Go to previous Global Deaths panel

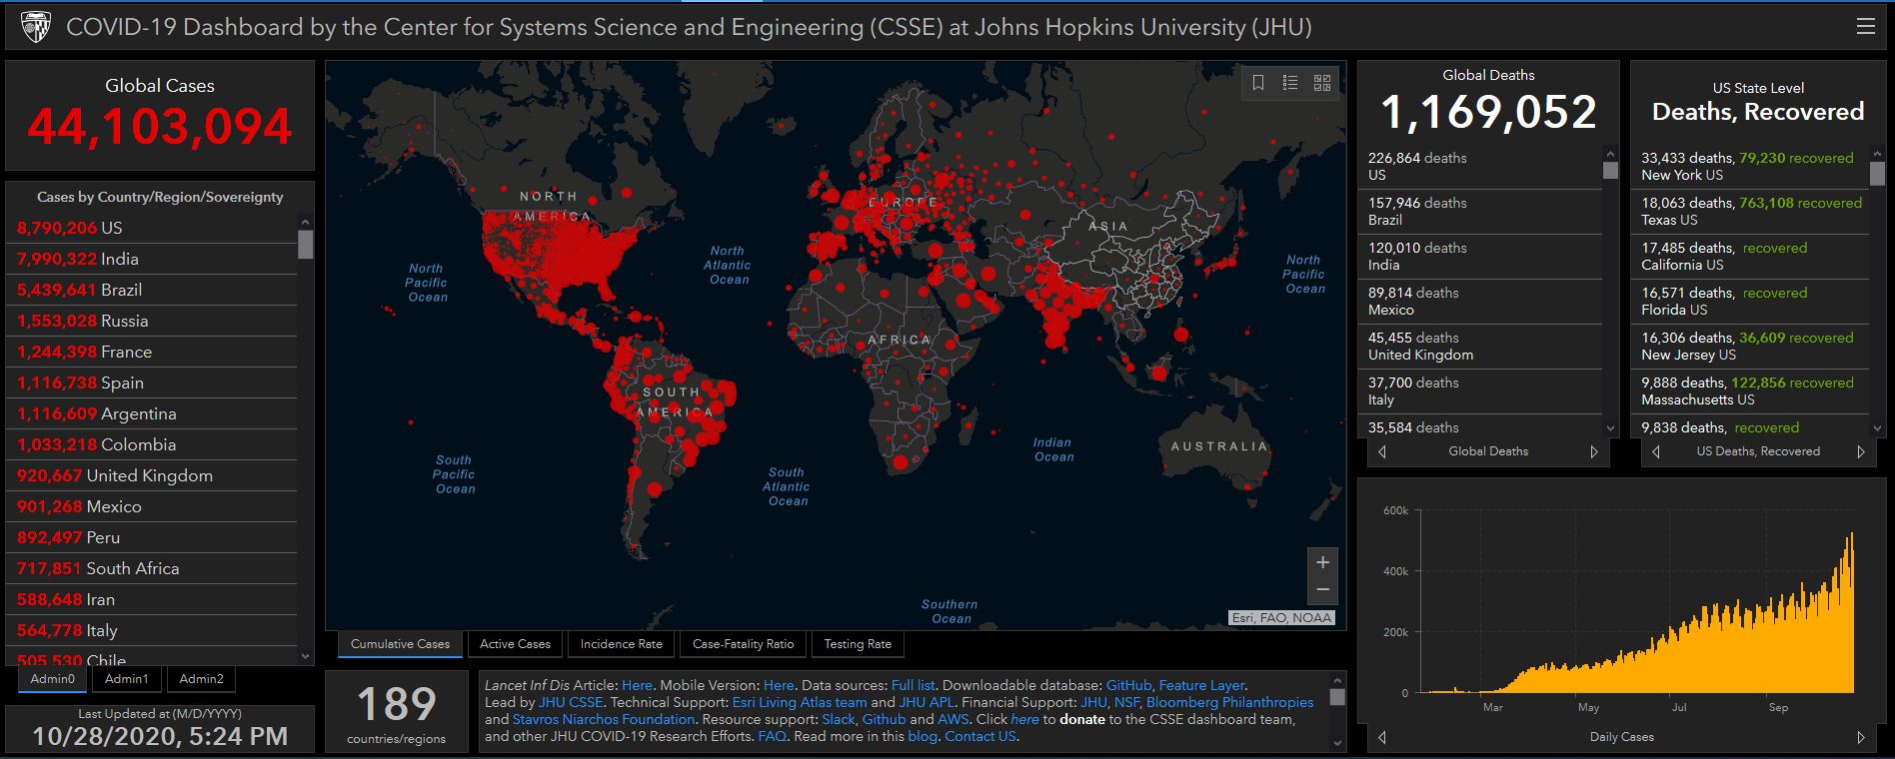(x=1382, y=451)
